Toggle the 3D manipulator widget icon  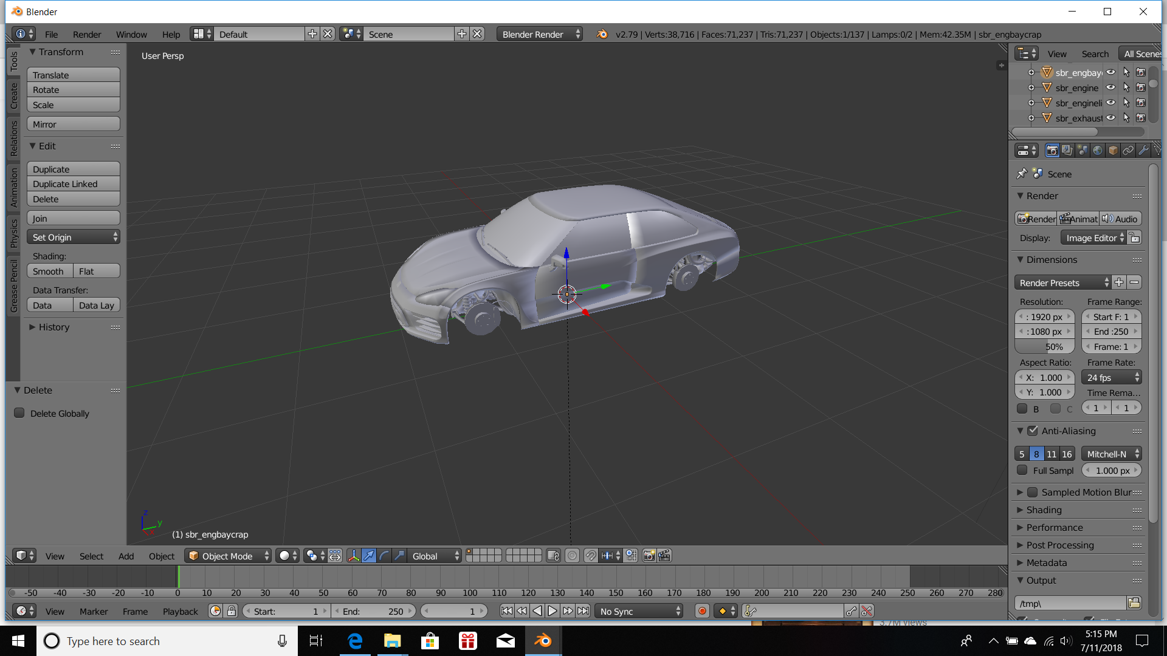coord(354,556)
